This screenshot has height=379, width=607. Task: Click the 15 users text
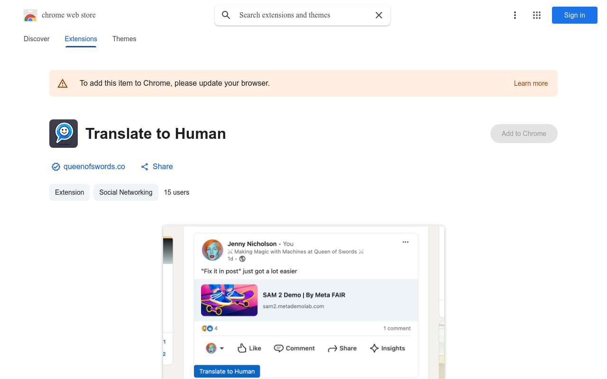coord(176,192)
